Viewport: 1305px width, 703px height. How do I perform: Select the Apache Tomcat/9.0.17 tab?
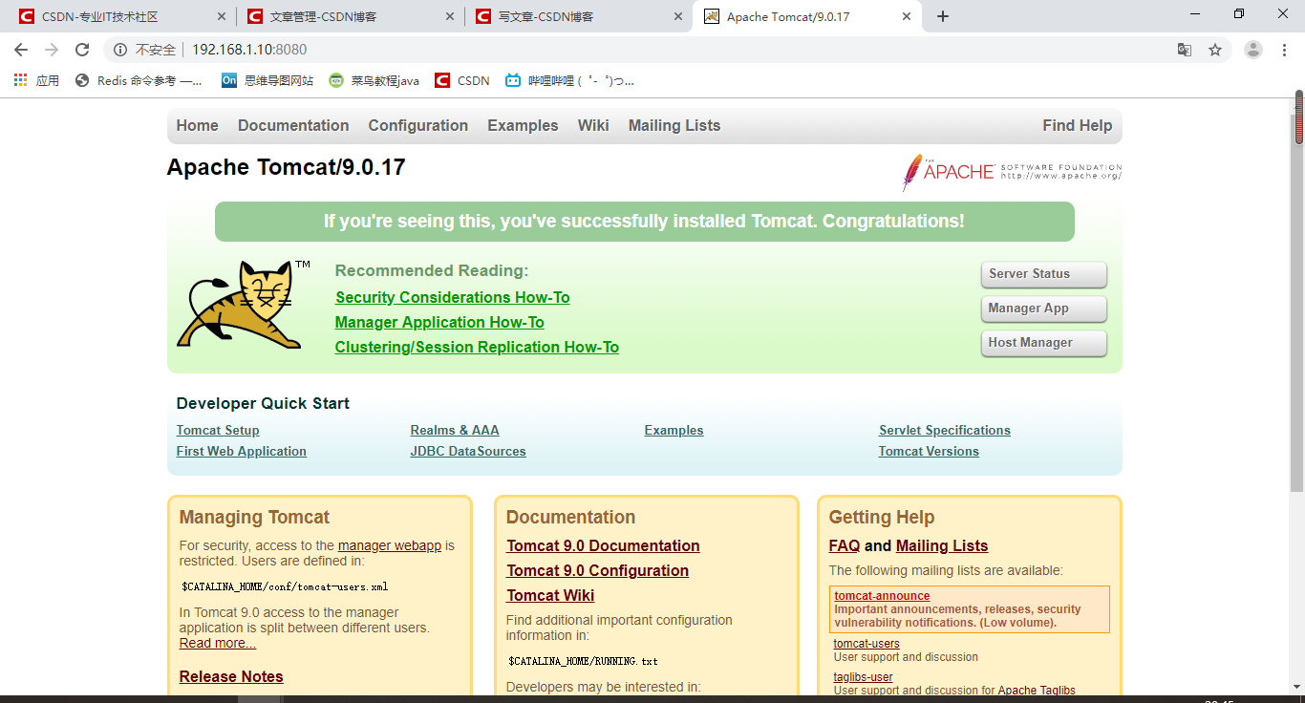pos(806,16)
